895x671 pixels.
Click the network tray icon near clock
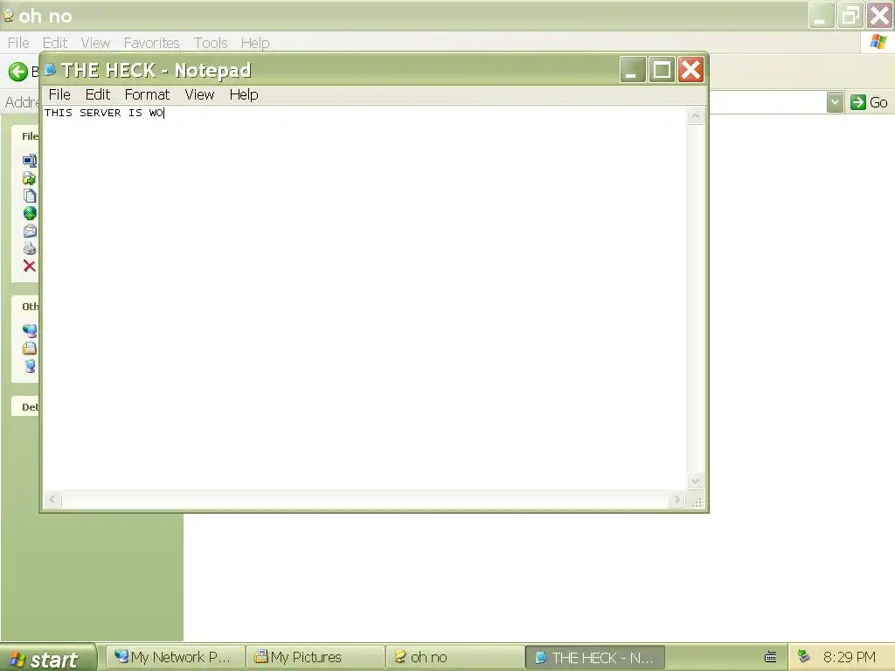804,656
